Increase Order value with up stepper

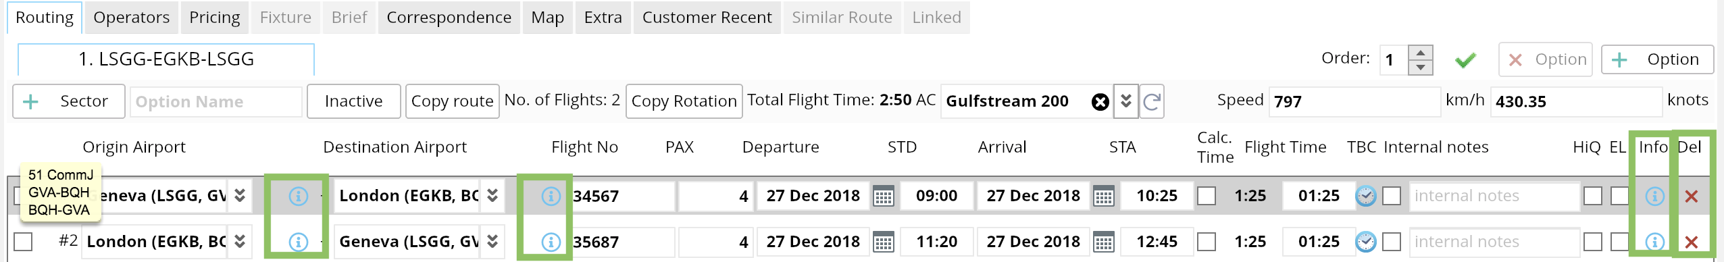point(1421,53)
